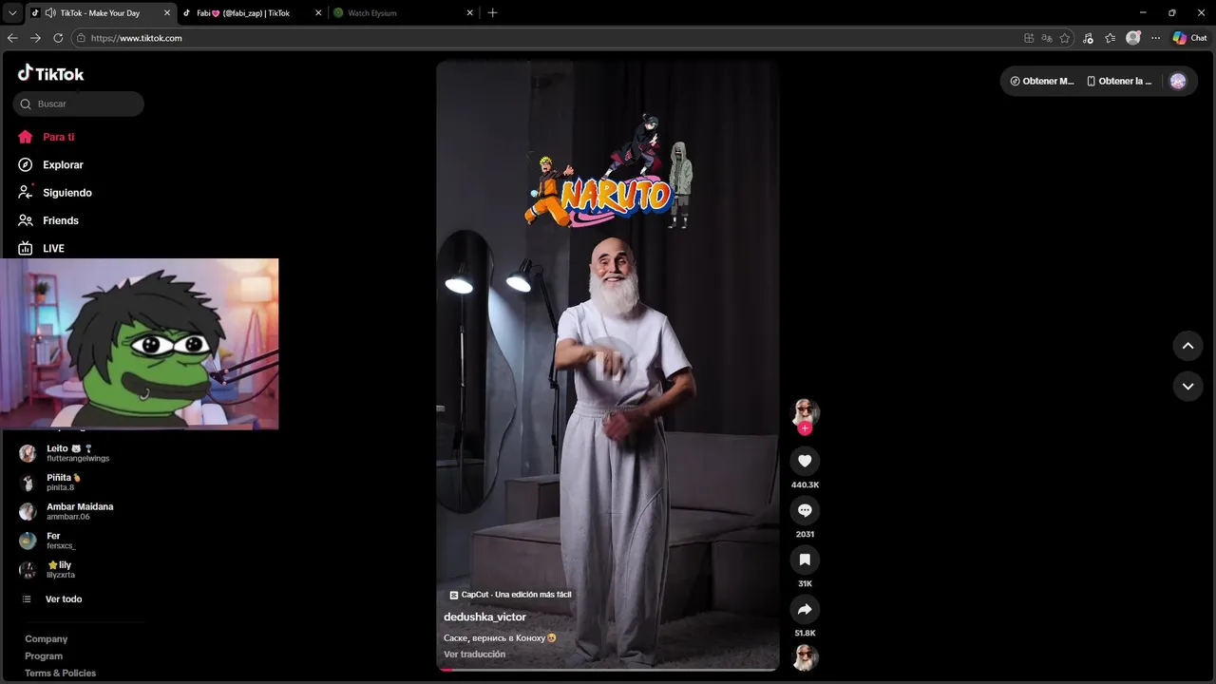Go to the Siguiendo feed
Screen dimensions: 1216x684
[55, 192]
